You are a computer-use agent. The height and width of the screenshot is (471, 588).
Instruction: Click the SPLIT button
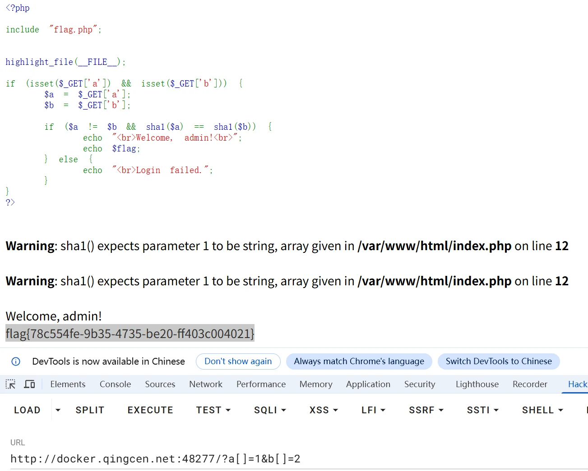click(90, 410)
